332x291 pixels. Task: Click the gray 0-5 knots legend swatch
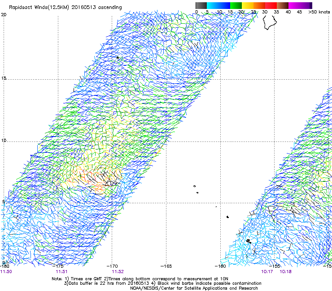(x=201, y=5)
